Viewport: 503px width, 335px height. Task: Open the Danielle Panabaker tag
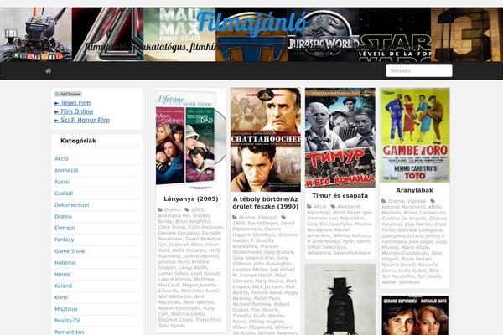[x=189, y=235]
